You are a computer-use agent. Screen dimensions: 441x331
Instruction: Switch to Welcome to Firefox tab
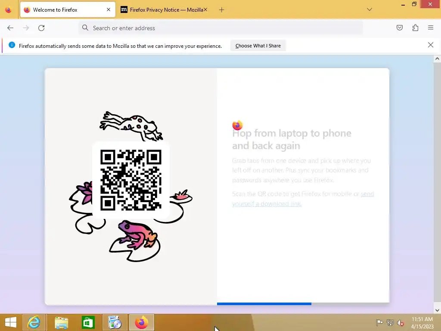tap(68, 9)
